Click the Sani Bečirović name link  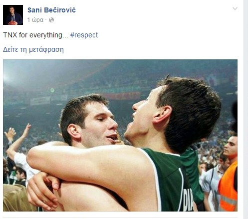coord(51,10)
